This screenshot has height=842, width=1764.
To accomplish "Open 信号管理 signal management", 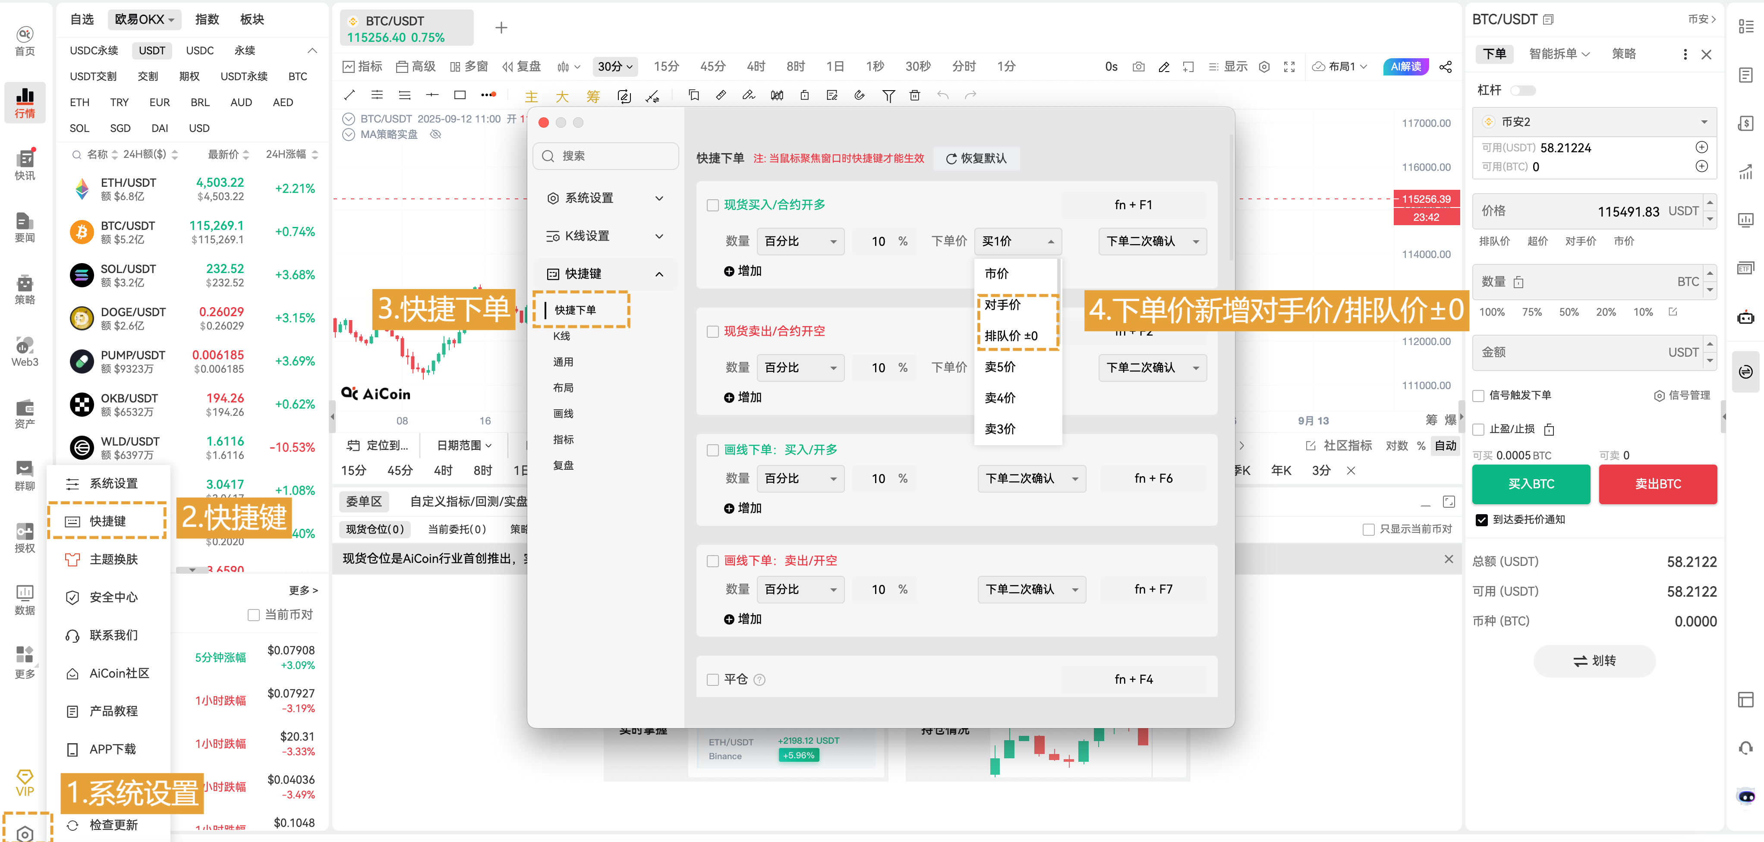I will click(x=1681, y=395).
